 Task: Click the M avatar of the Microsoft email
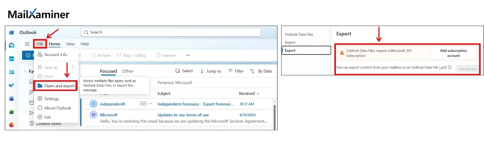point(93,115)
